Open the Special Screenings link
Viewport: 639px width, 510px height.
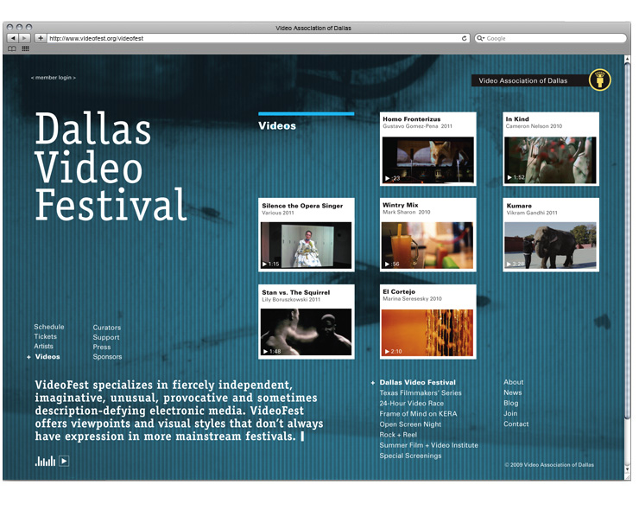pyautogui.click(x=410, y=456)
